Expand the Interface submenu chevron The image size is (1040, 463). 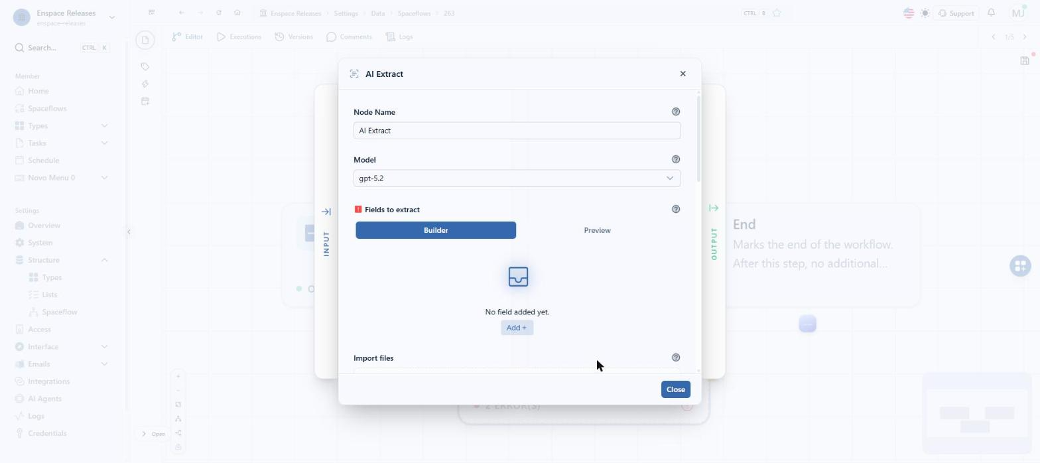104,347
